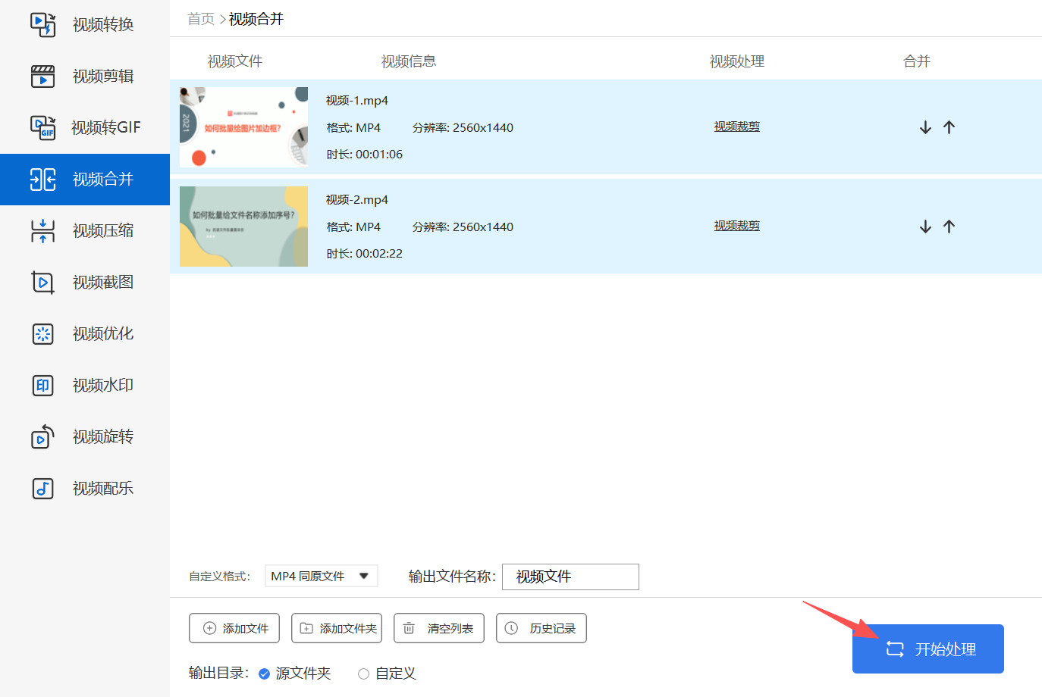Click the 视频裁剪 link for 视频-1.mp4
The height and width of the screenshot is (697, 1042).
pos(736,127)
